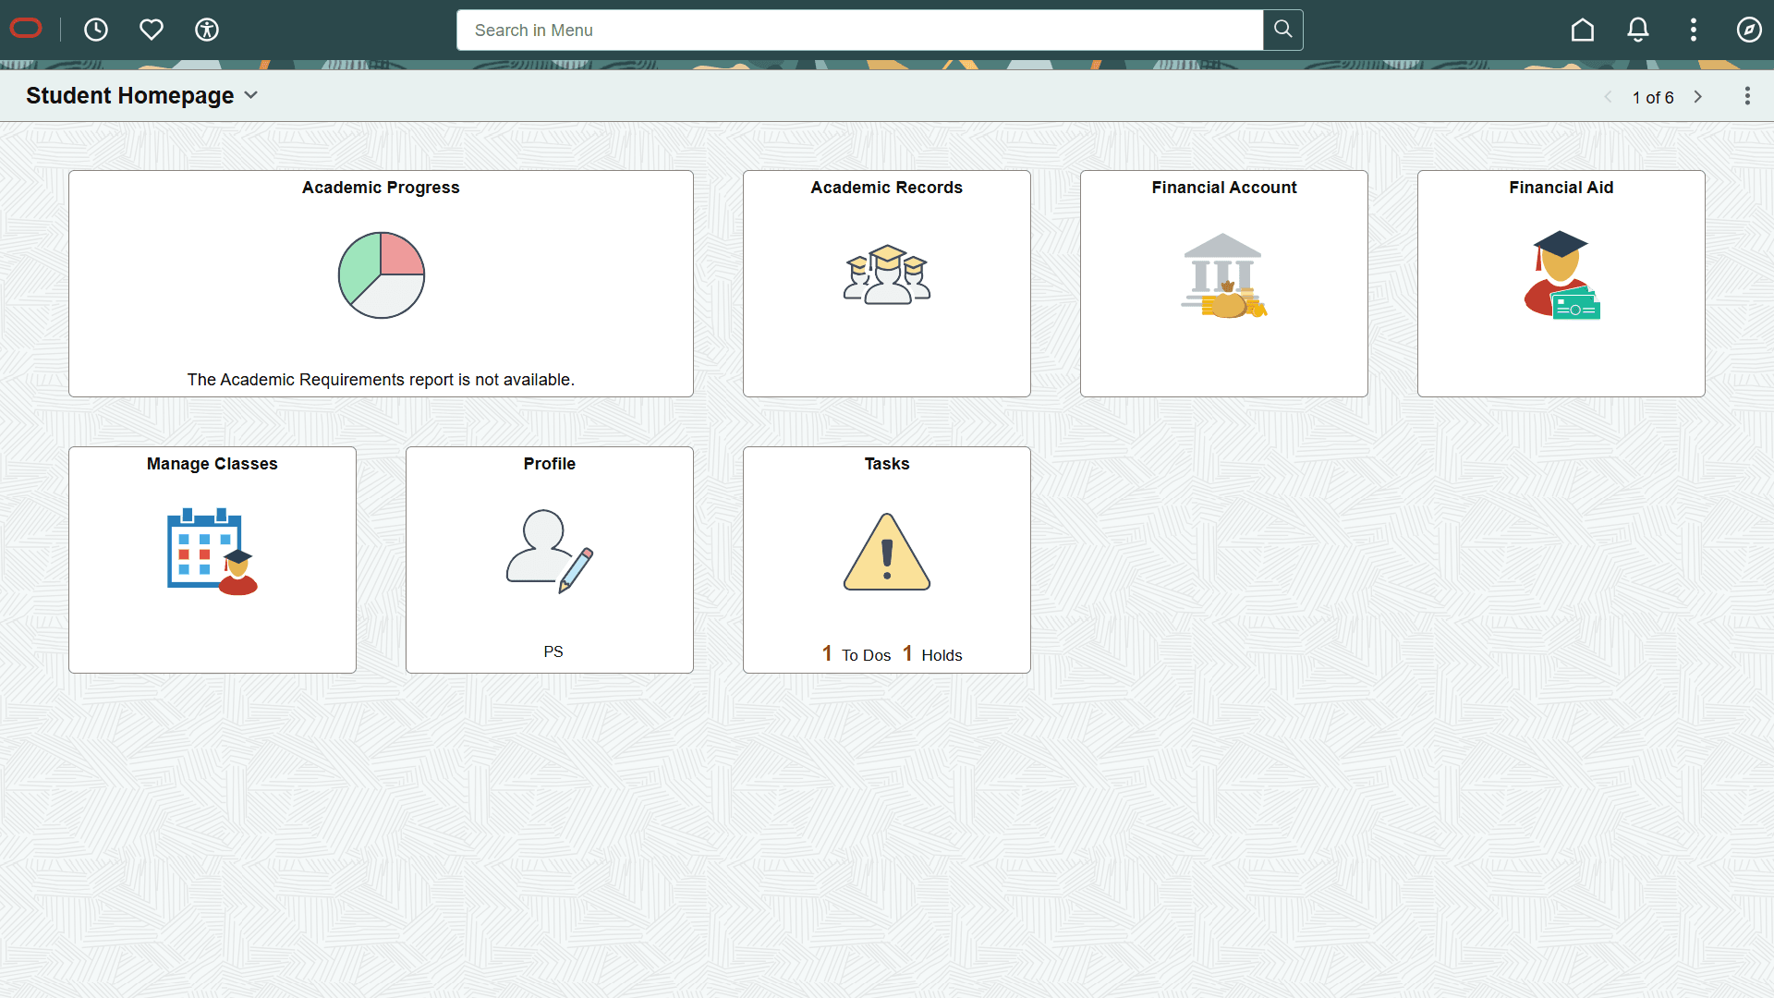Click inside Search in Menu field

tap(860, 30)
